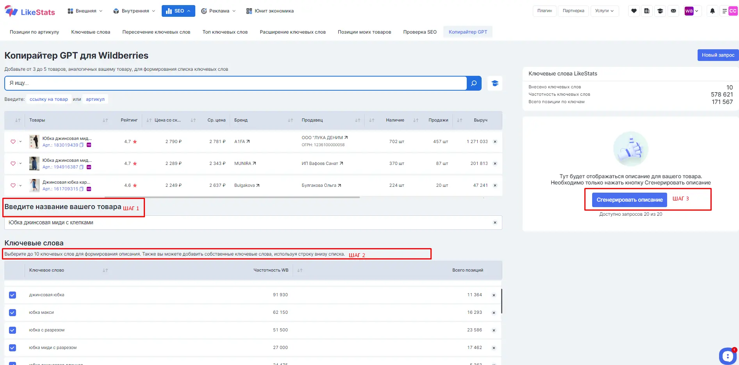Click the horizontal scrollbar under products table

coord(232,197)
